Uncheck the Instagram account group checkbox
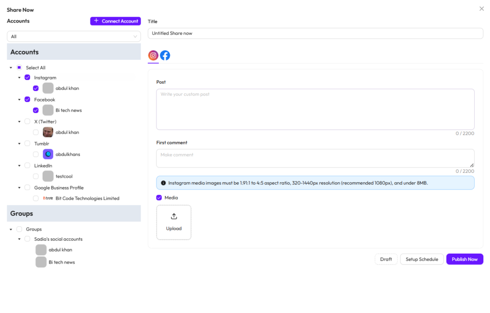490x313 pixels. click(x=27, y=78)
